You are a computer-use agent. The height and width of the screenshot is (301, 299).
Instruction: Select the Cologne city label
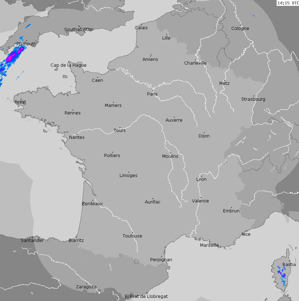(240, 29)
